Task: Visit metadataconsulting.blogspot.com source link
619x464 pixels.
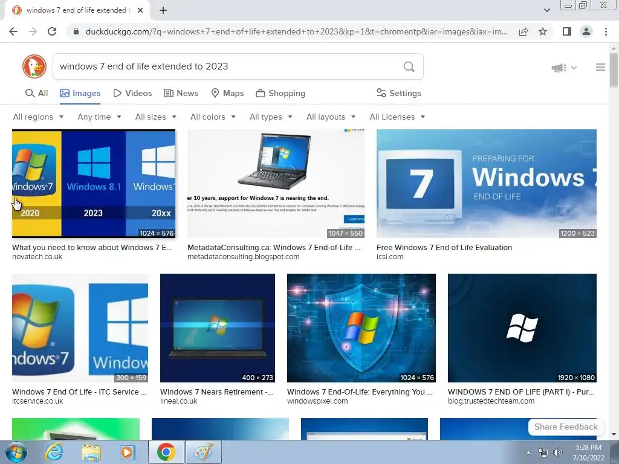Action: 243,257
